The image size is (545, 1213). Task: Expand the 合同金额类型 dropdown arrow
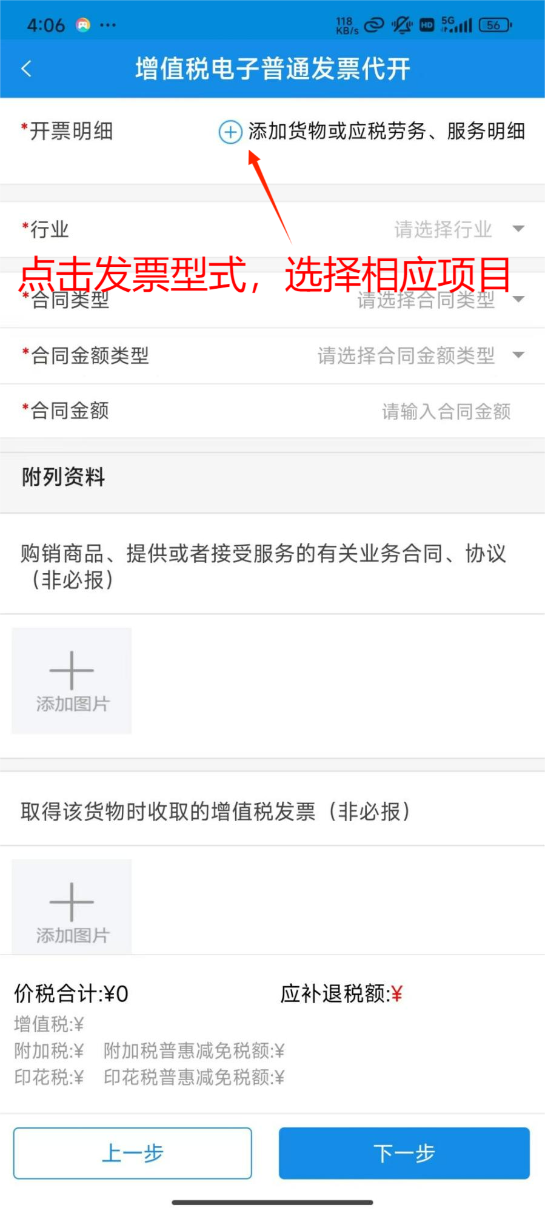pyautogui.click(x=518, y=355)
